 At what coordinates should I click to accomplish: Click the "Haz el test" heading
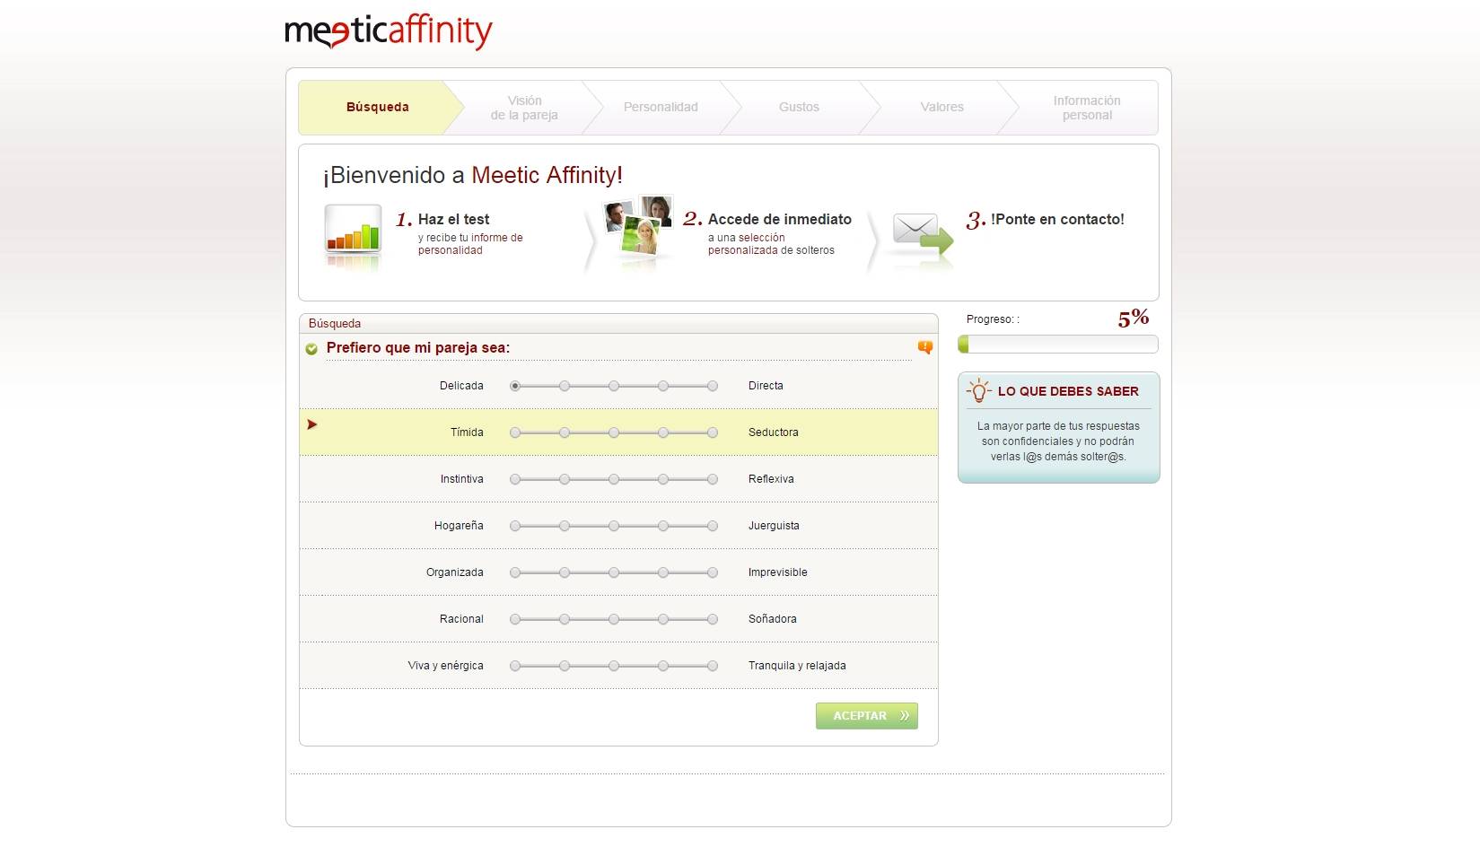[x=453, y=219]
